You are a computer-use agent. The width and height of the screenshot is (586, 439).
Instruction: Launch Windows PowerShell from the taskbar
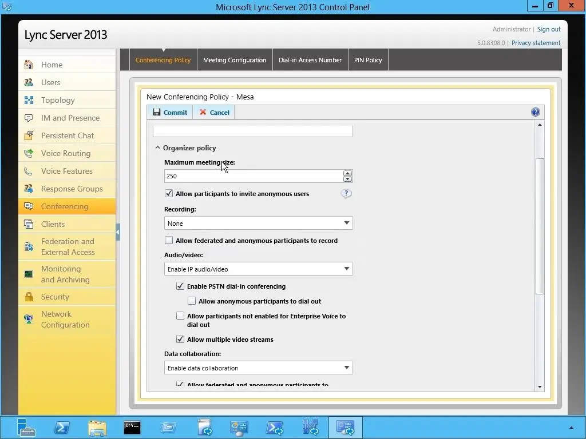(62, 428)
